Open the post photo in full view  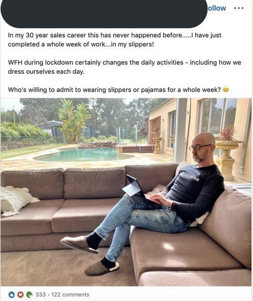[126, 192]
